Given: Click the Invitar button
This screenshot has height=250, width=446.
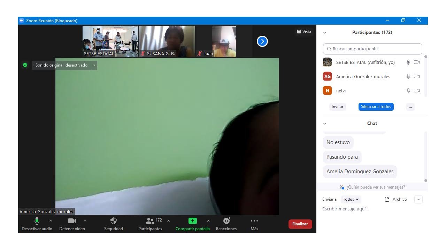Looking at the screenshot, I should 337,107.
